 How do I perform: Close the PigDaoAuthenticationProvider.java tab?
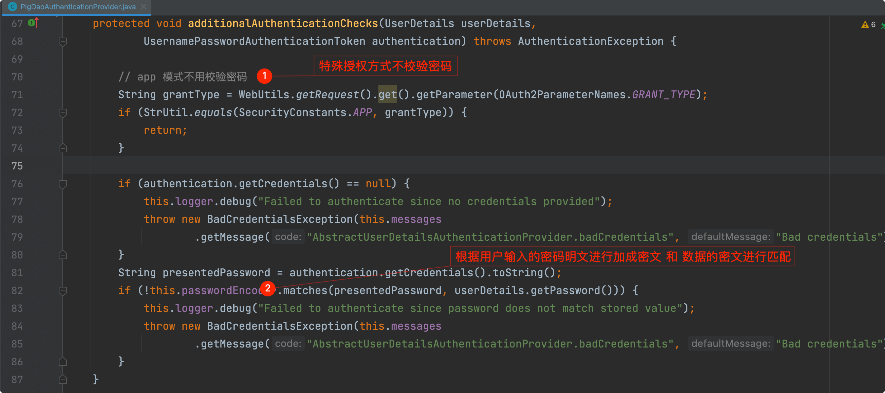point(144,7)
